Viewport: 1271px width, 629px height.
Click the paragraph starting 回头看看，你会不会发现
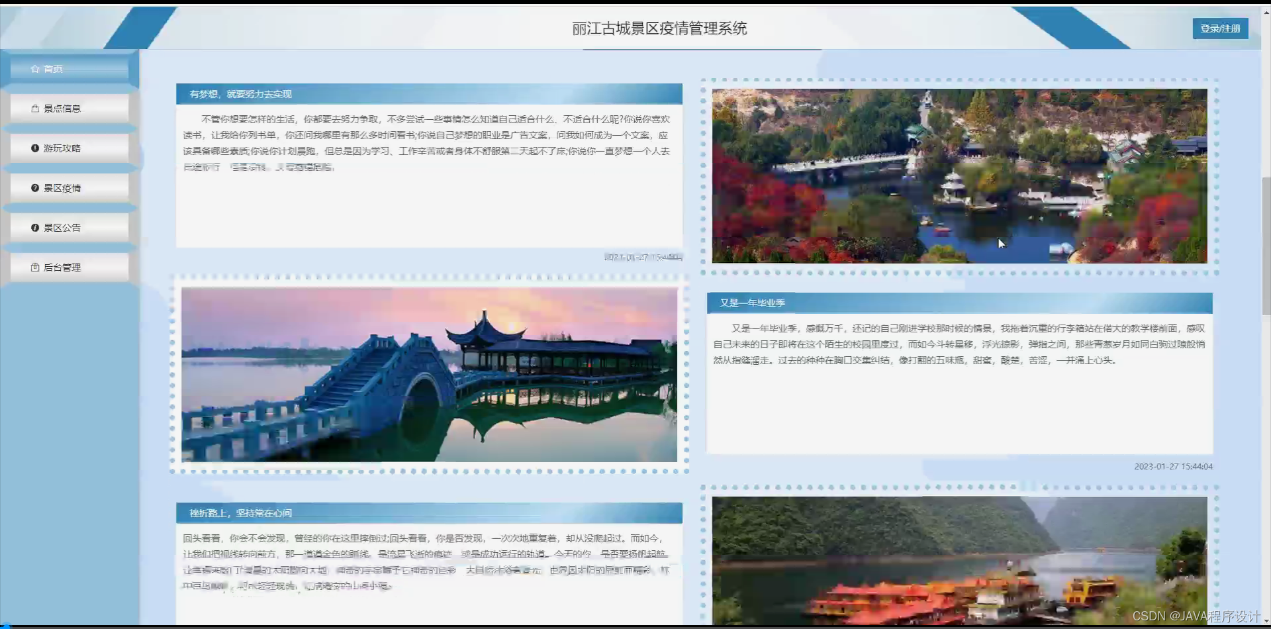tap(427, 562)
